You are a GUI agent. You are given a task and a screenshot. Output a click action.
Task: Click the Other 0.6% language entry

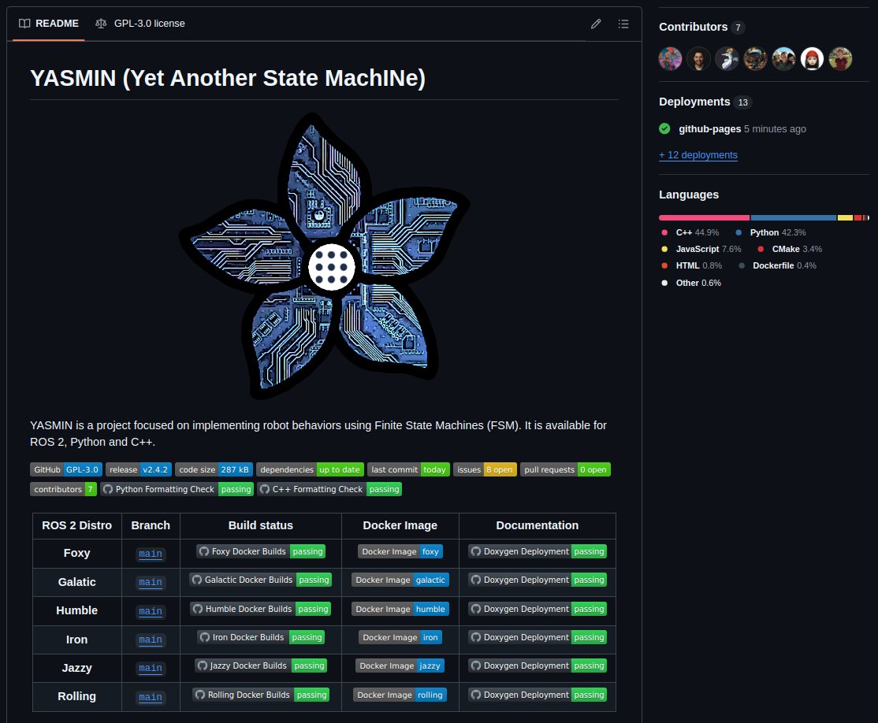tap(691, 284)
